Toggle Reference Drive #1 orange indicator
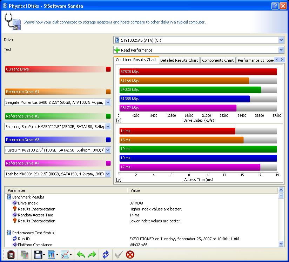Screen dimensions: 289x262 pos(108,92)
